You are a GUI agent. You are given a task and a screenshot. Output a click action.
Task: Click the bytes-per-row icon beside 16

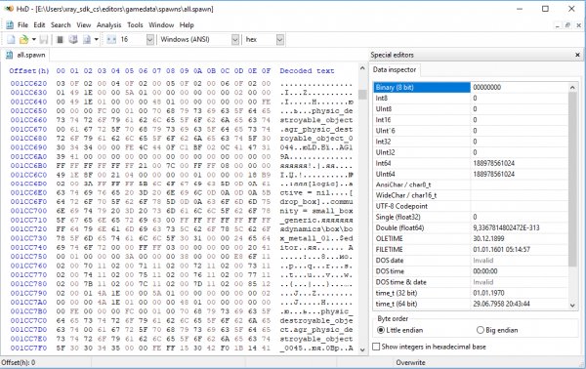[x=111, y=40]
